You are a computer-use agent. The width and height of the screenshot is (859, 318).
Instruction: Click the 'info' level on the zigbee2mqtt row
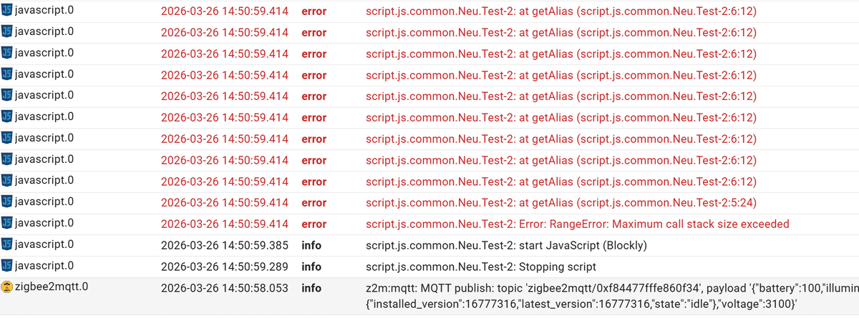click(311, 288)
